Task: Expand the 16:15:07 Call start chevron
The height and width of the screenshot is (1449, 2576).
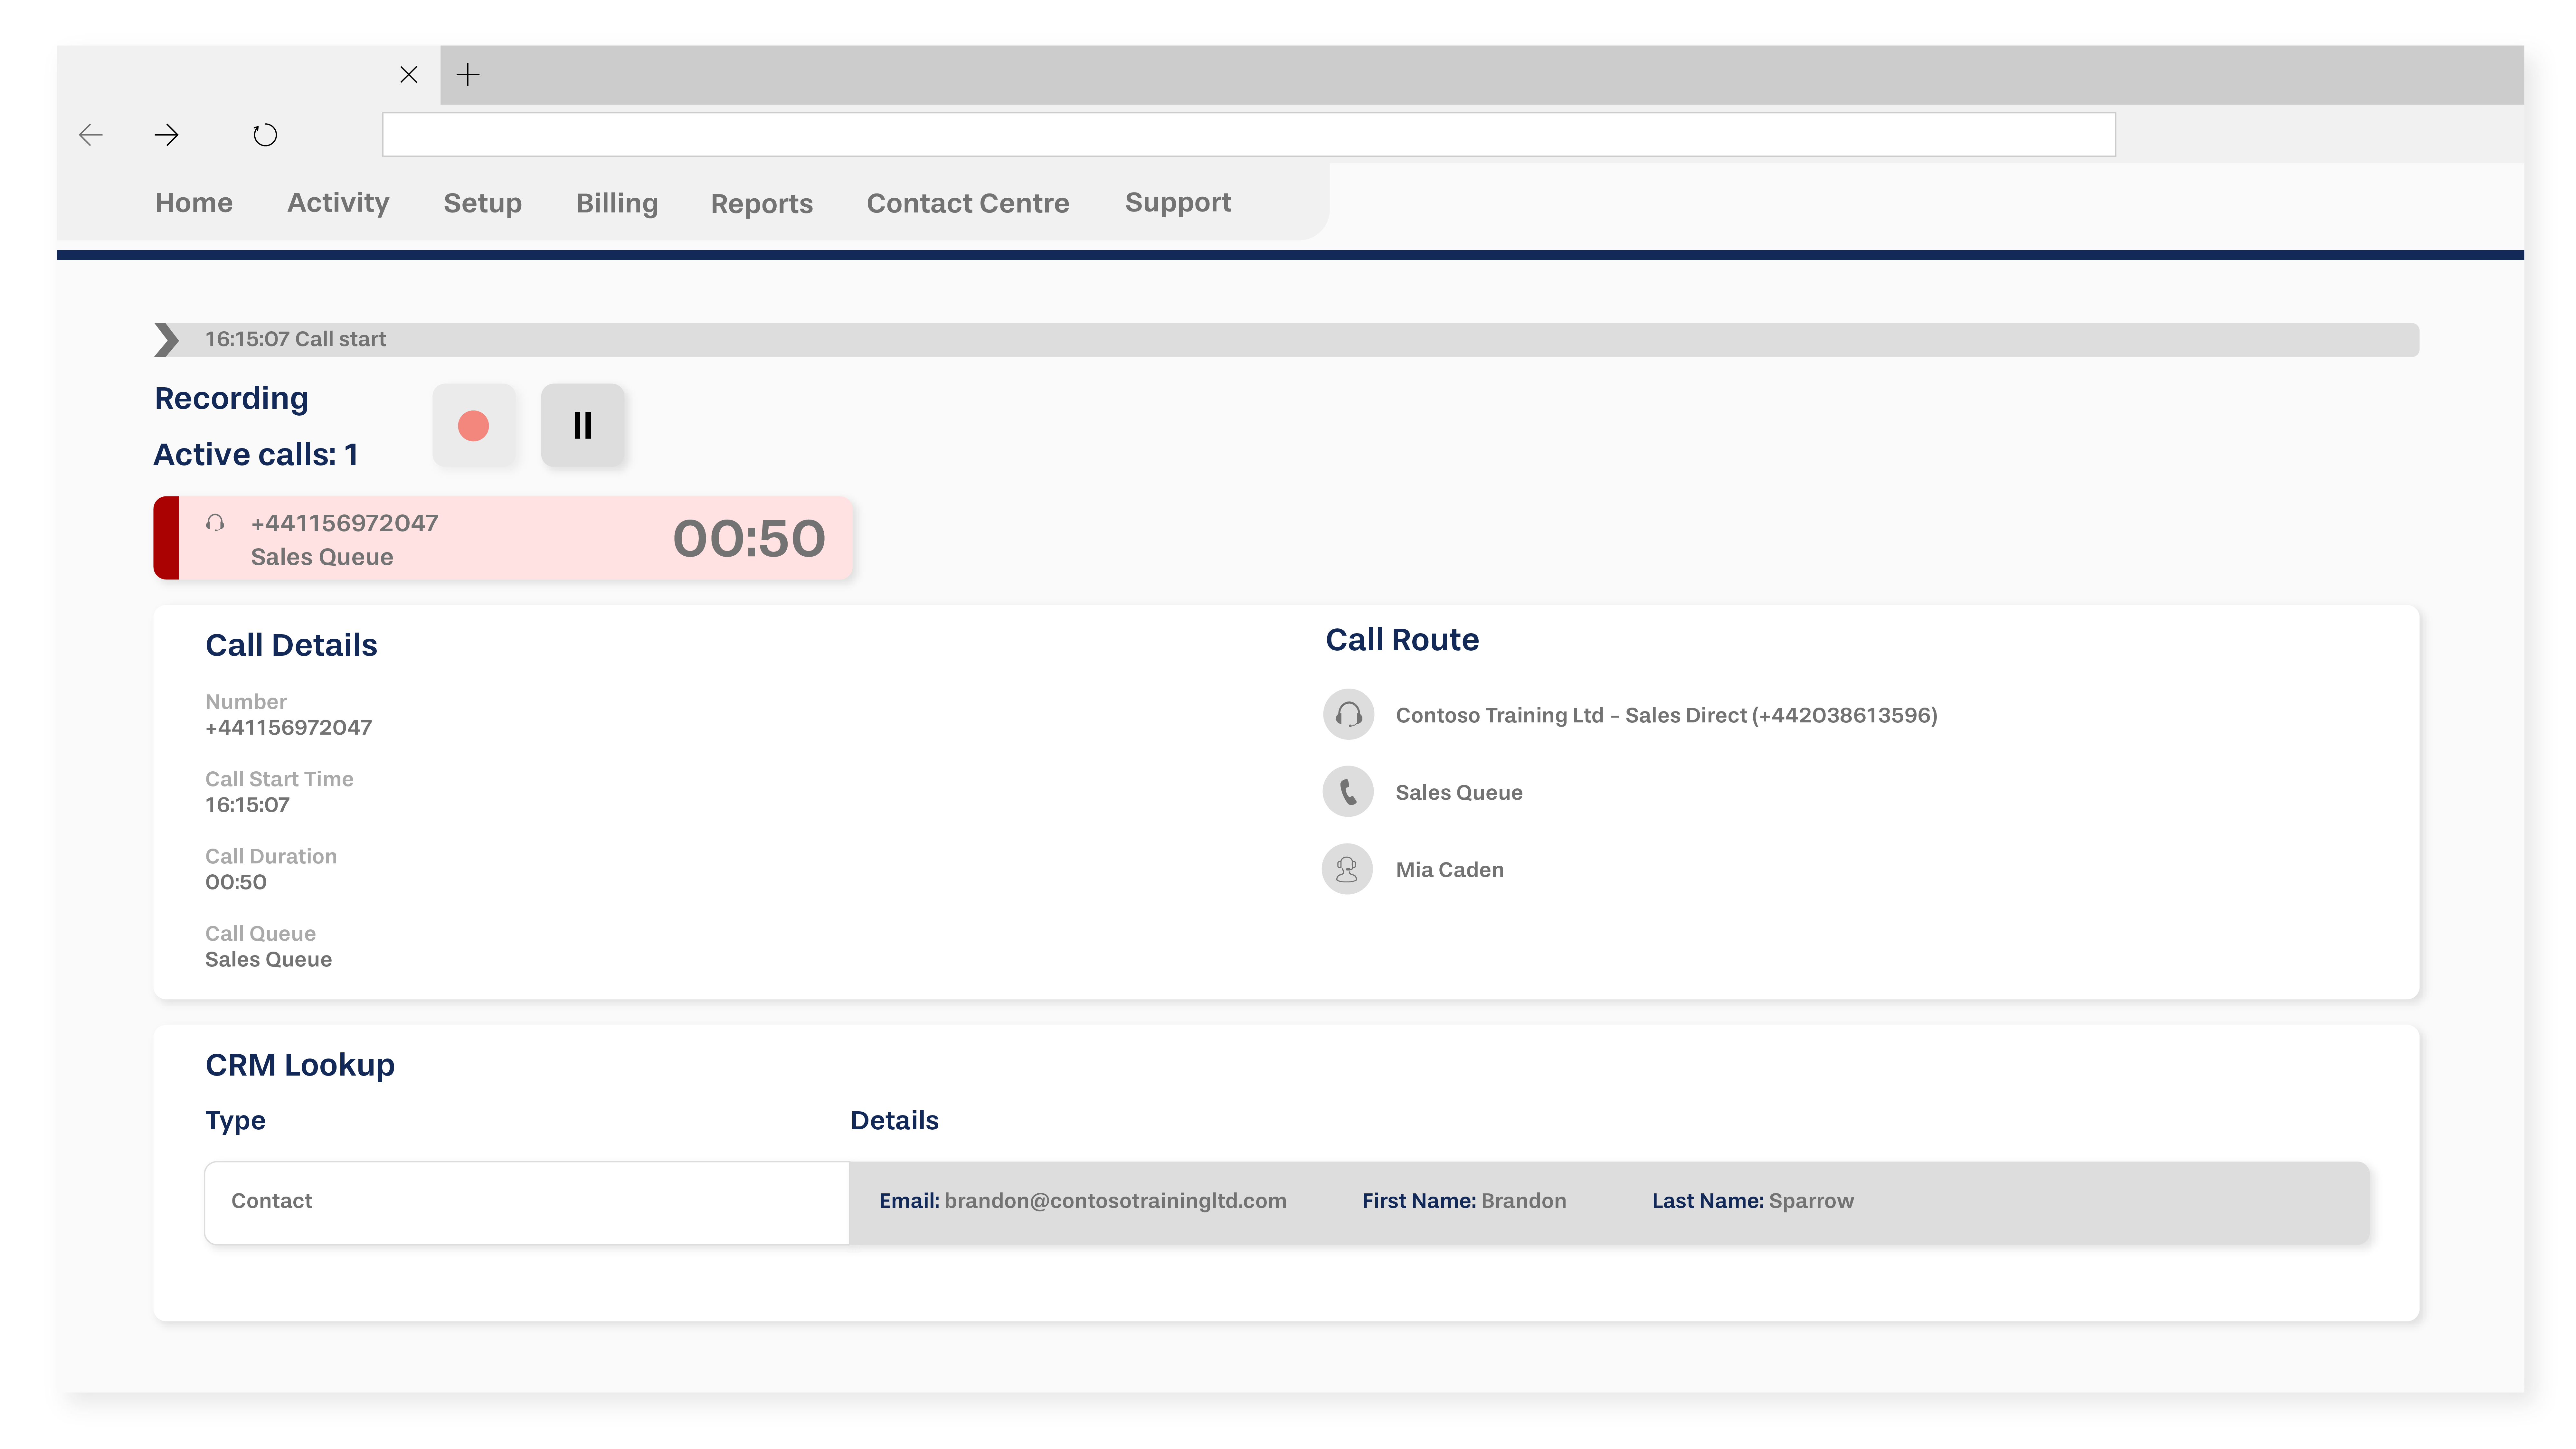Action: [x=167, y=340]
